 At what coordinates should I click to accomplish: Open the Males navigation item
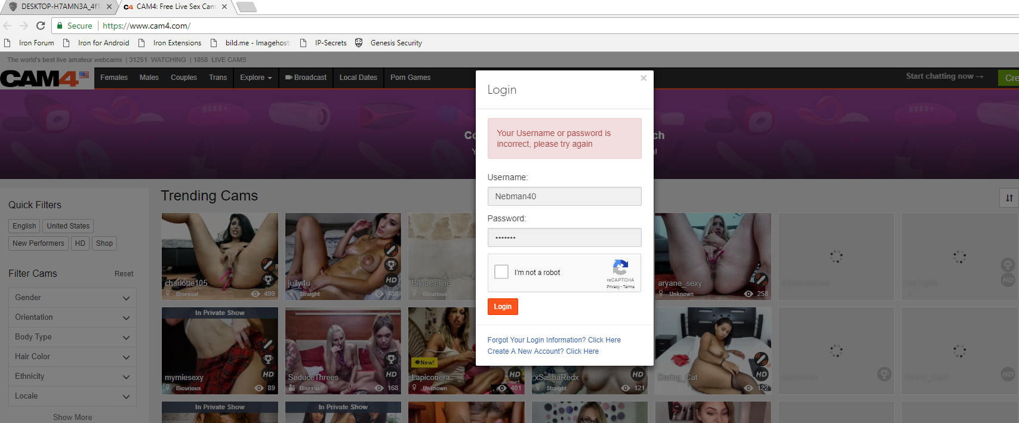point(149,78)
